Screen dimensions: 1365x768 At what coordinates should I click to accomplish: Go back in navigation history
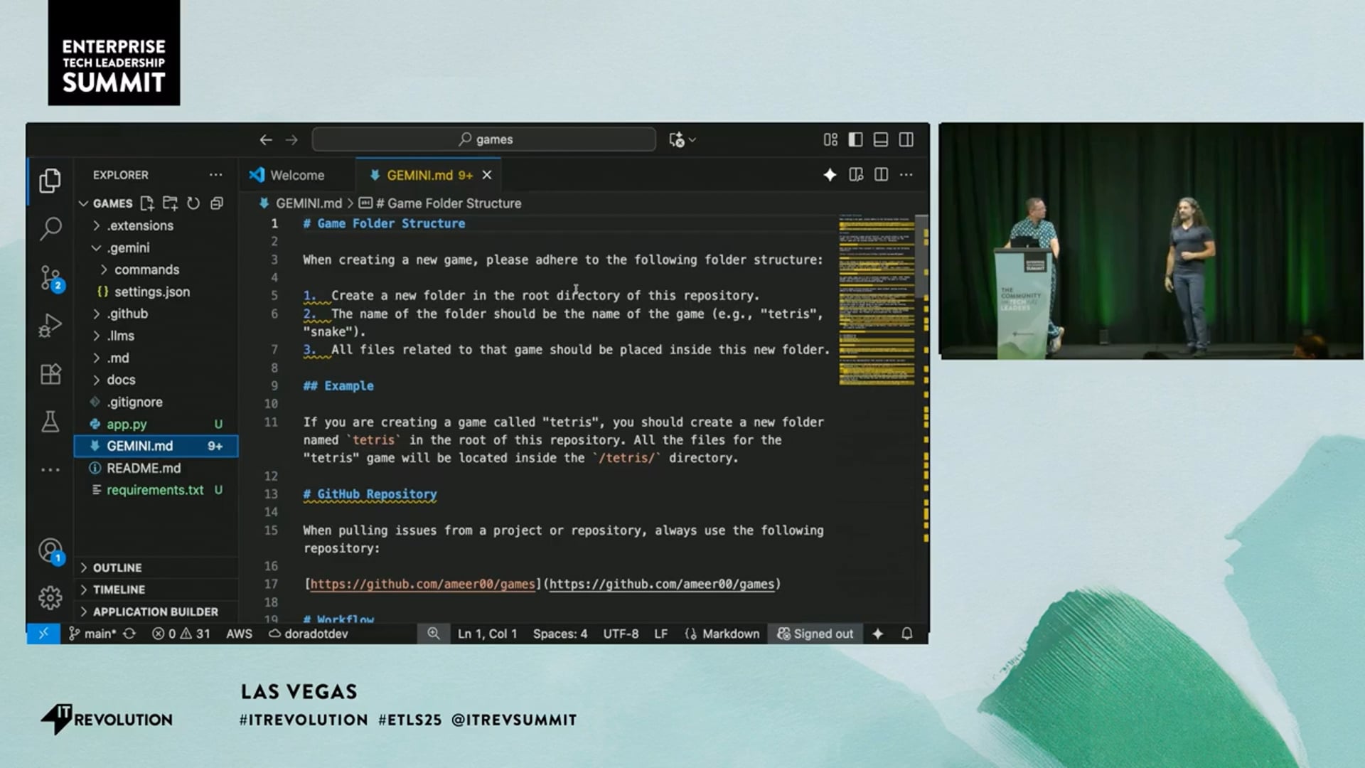coord(266,140)
